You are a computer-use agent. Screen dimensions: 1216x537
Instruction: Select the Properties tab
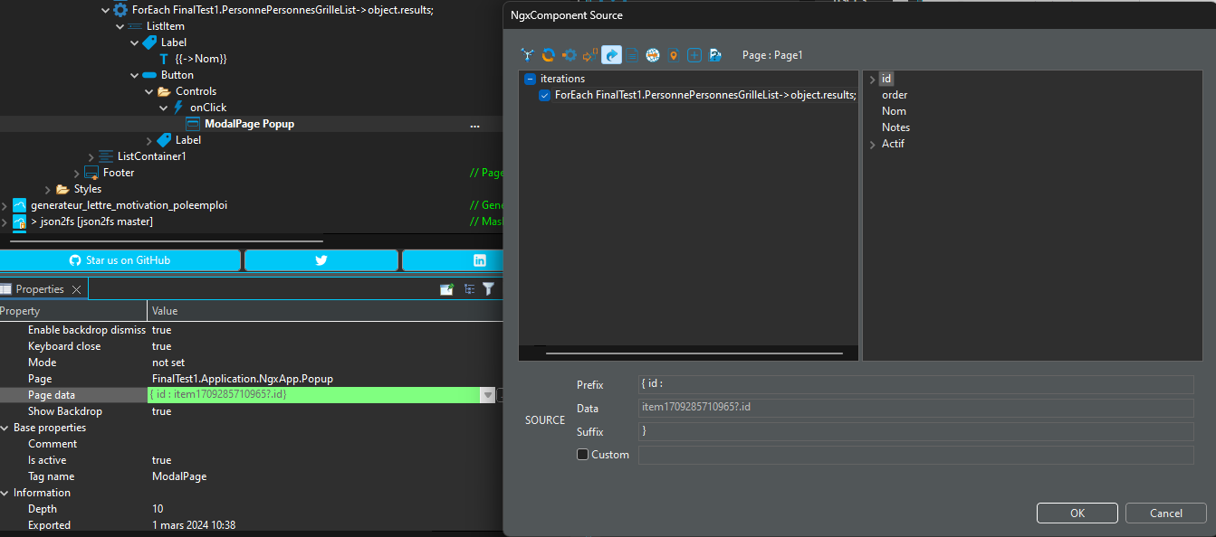pyautogui.click(x=40, y=289)
